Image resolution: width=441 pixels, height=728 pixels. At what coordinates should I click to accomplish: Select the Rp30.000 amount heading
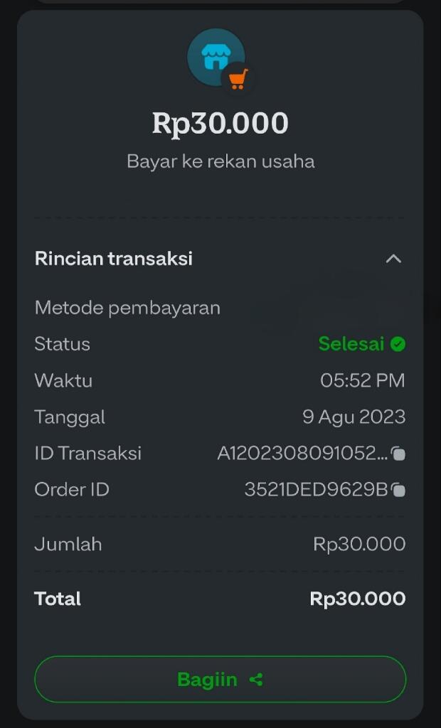pos(220,122)
